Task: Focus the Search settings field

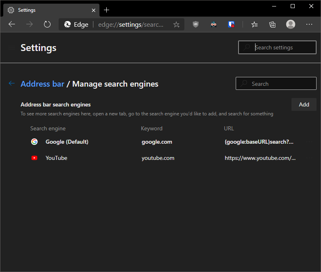Action: [x=277, y=47]
